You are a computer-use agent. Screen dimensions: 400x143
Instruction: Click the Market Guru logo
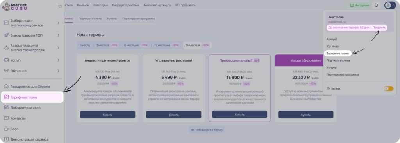click(14, 7)
